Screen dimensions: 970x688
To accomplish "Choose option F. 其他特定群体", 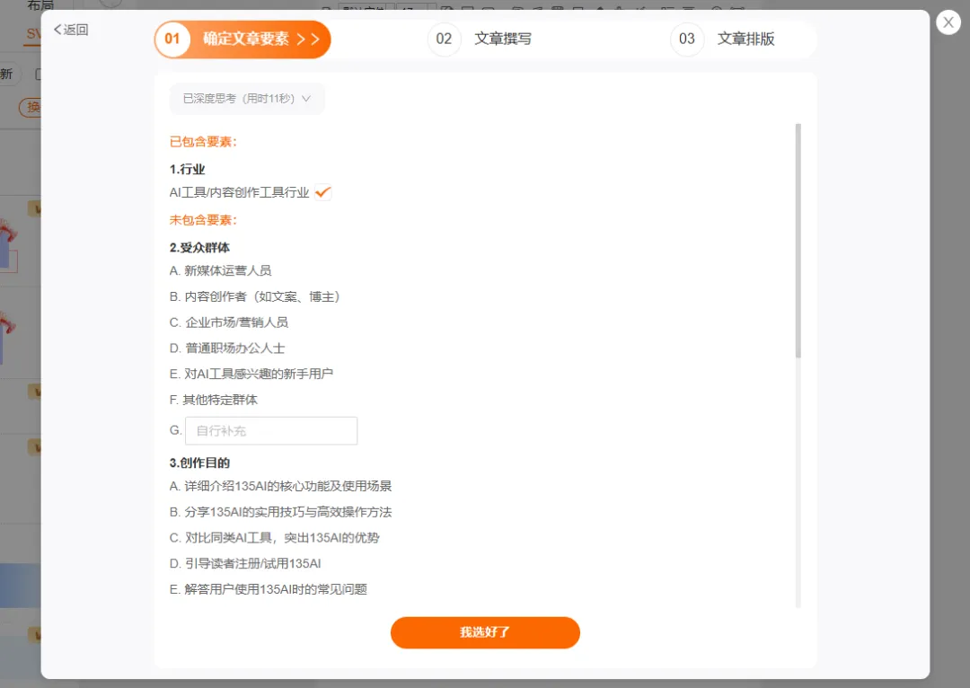I will pyautogui.click(x=214, y=400).
